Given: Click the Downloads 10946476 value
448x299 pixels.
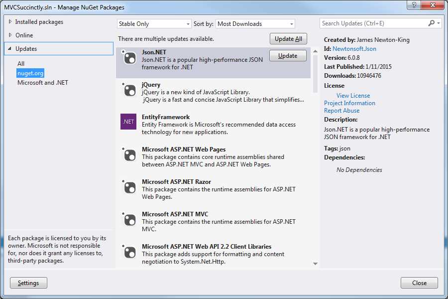Looking at the screenshot, I should pos(369,76).
